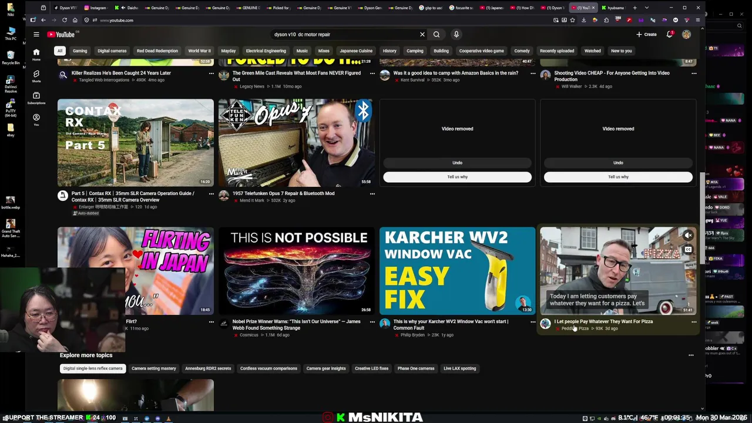Select the Japanese Cuisine chip

356,51
